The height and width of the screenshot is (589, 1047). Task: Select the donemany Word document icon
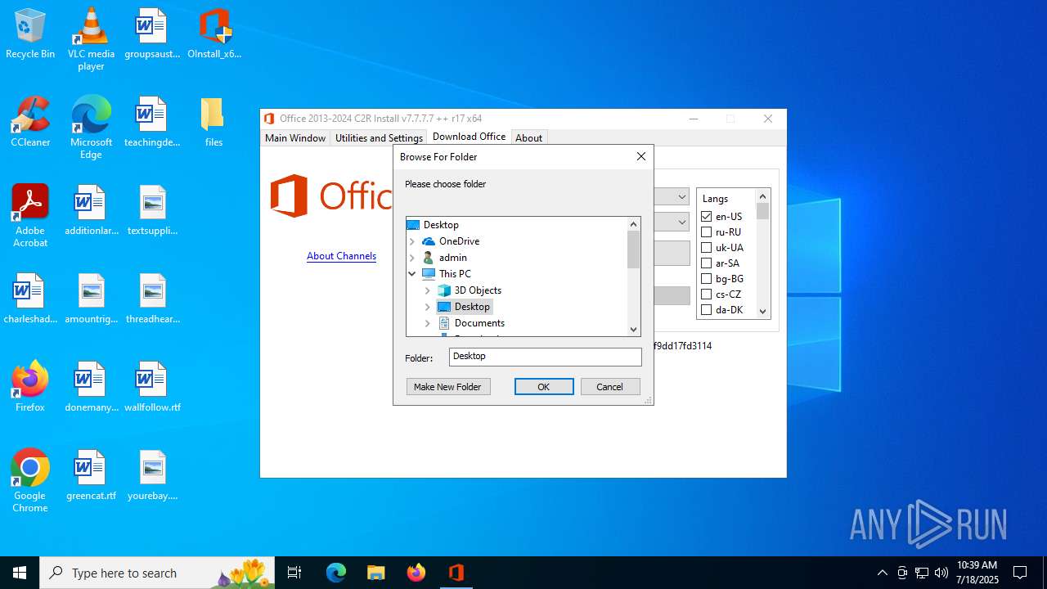tap(91, 387)
